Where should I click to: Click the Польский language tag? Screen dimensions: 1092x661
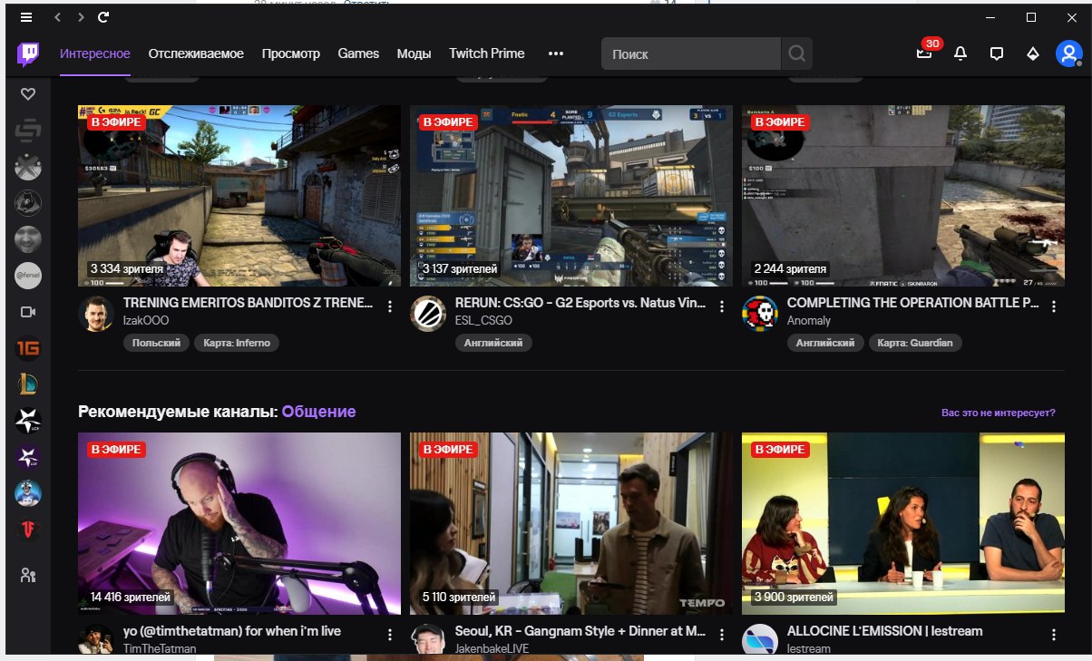[156, 344]
